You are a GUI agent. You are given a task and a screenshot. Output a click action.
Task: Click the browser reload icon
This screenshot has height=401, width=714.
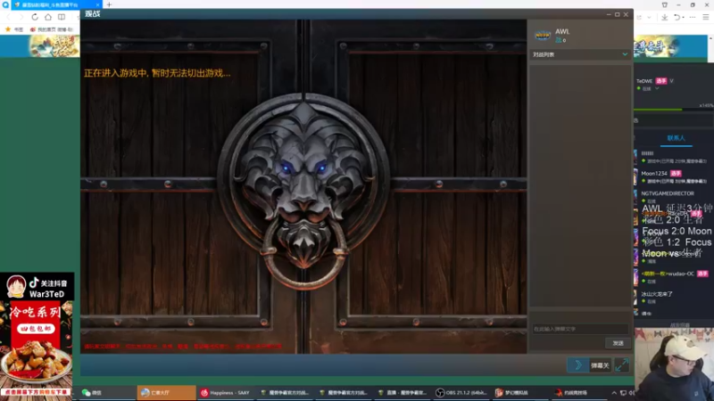click(x=35, y=17)
